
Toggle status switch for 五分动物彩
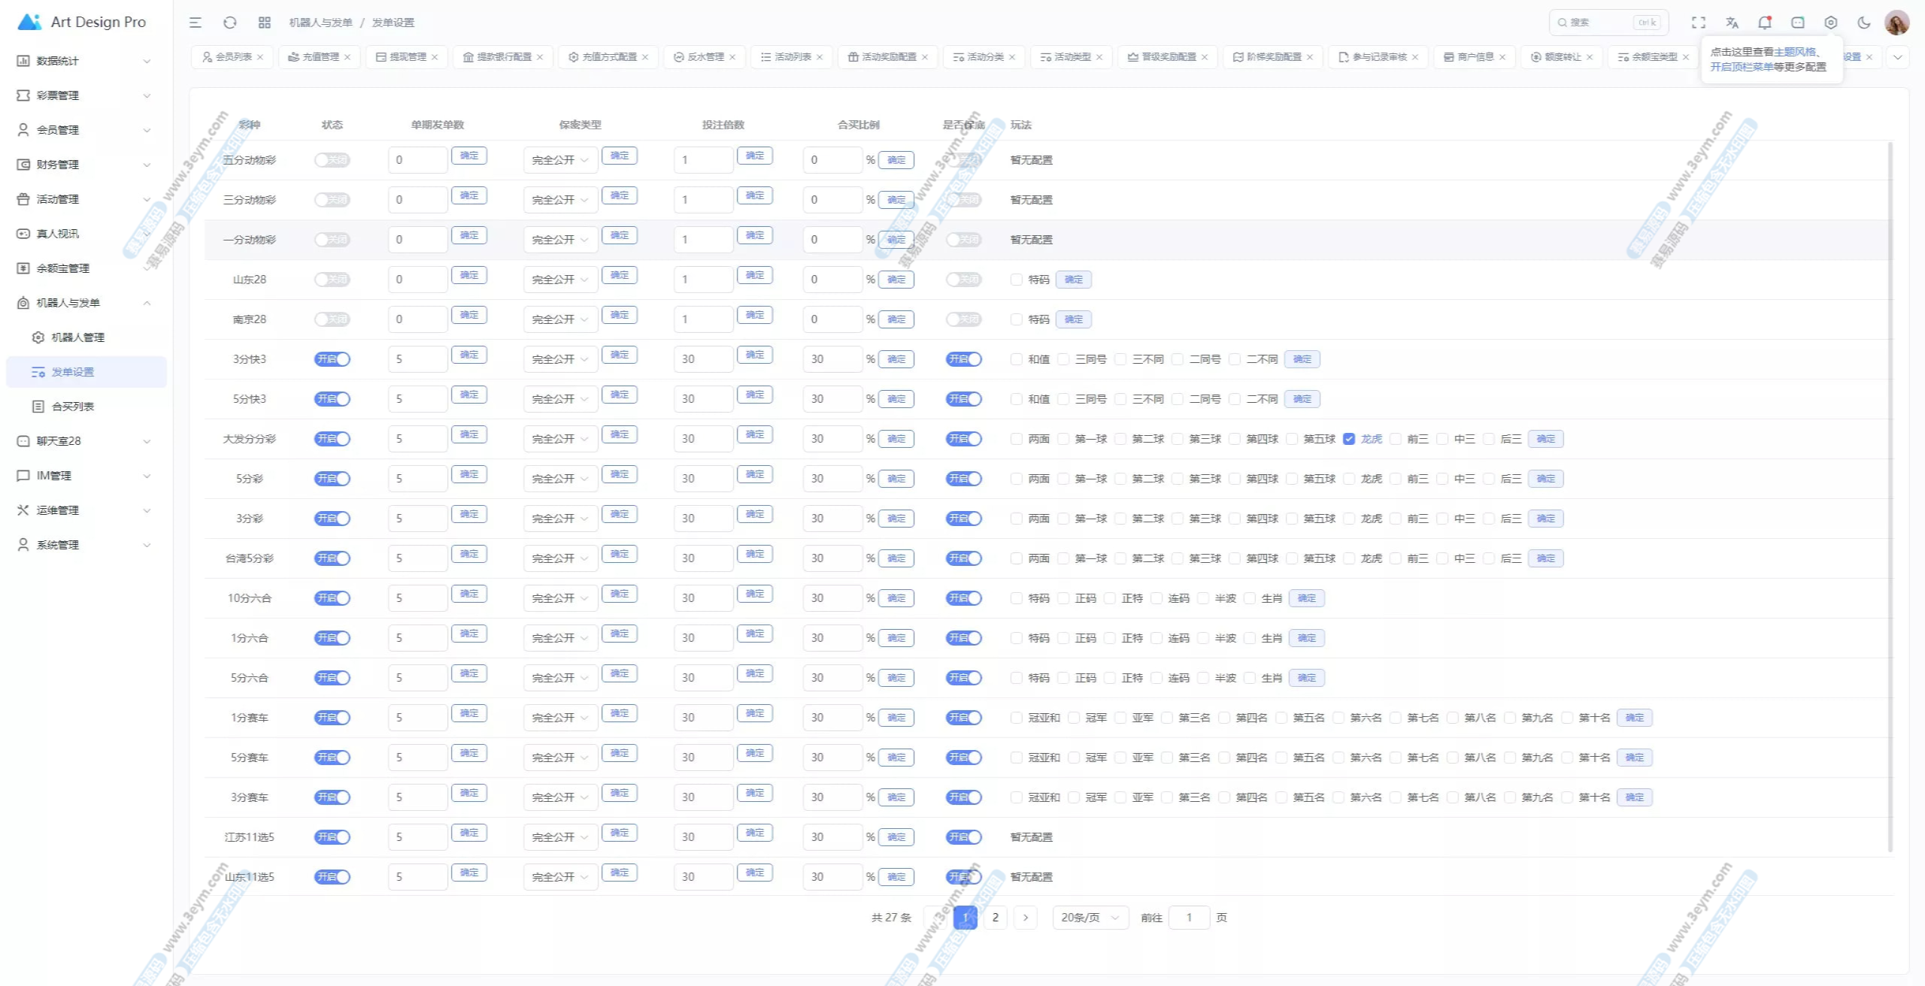click(332, 160)
